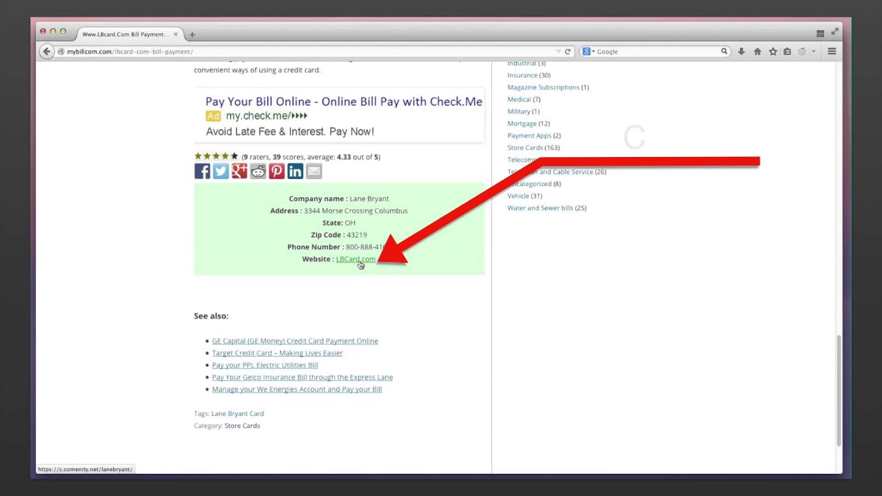Click the magnifier search icon in search box
This screenshot has height=496, width=882.
point(724,52)
